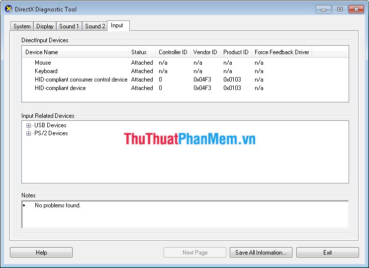Click the Input tab
Viewport: 369px width, 268px height.
click(x=118, y=25)
